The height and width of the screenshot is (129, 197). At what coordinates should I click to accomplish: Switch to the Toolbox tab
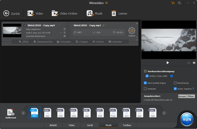coord(127,125)
